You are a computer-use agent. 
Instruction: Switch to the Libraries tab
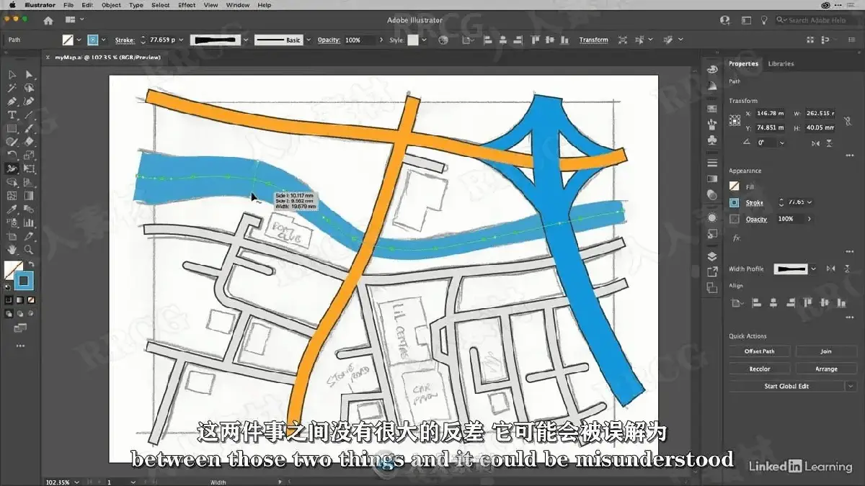(x=781, y=63)
